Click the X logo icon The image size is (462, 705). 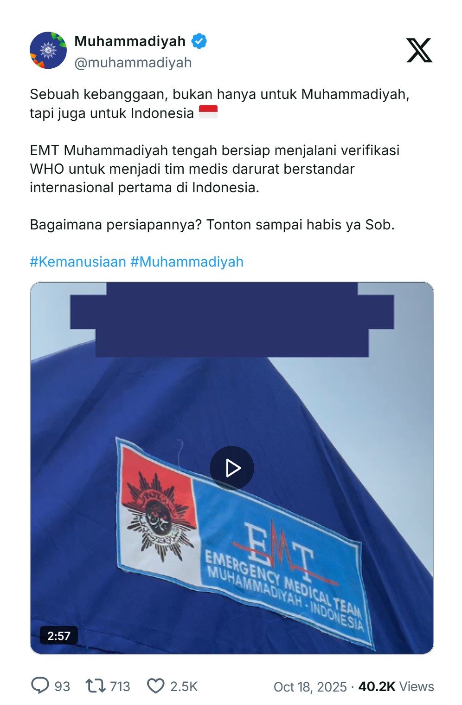[419, 50]
